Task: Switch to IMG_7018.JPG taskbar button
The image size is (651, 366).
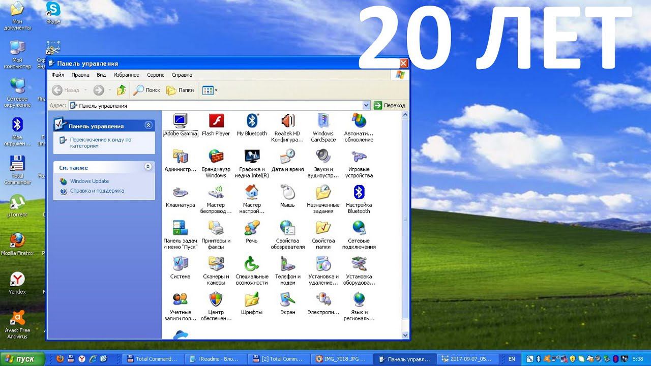Action: click(342, 359)
